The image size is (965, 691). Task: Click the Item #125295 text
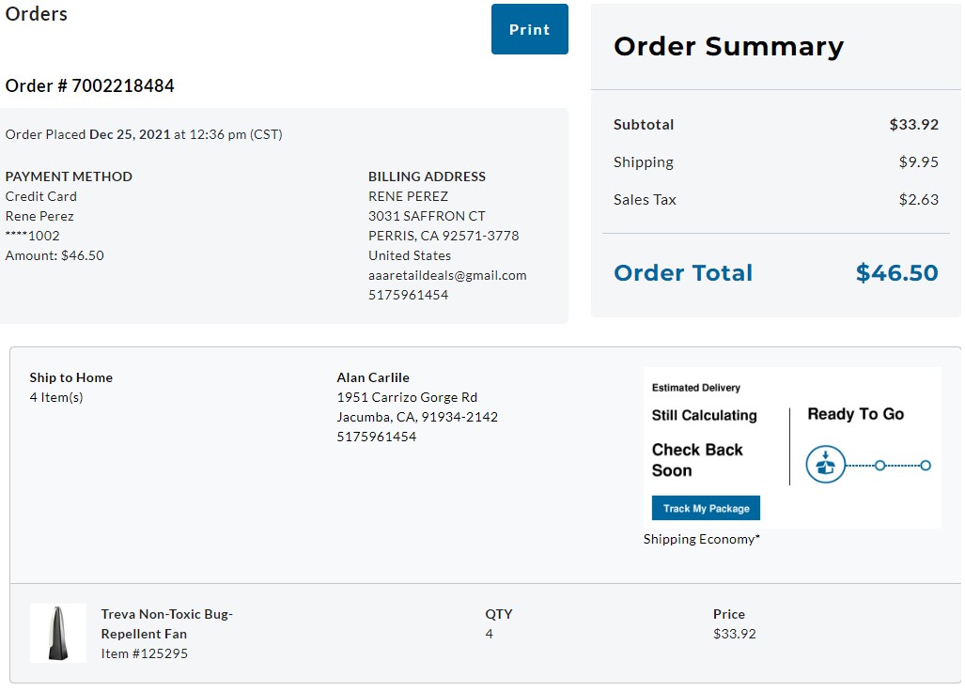click(145, 653)
